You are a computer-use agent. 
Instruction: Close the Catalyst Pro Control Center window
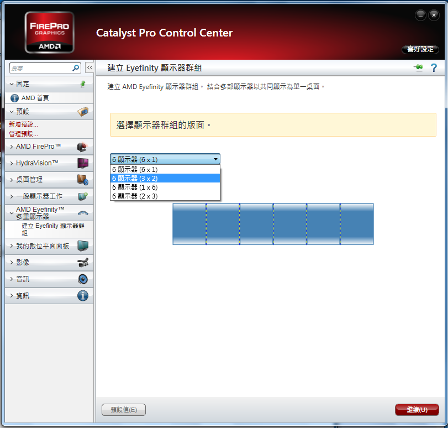click(434, 15)
